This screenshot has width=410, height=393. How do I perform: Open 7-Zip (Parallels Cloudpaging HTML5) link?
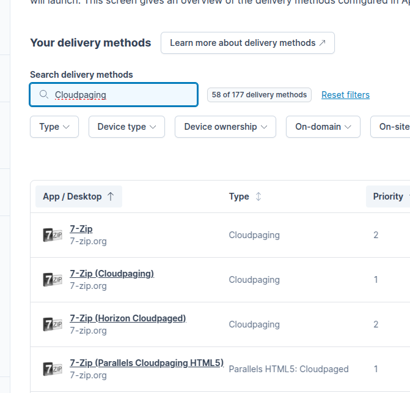point(147,363)
